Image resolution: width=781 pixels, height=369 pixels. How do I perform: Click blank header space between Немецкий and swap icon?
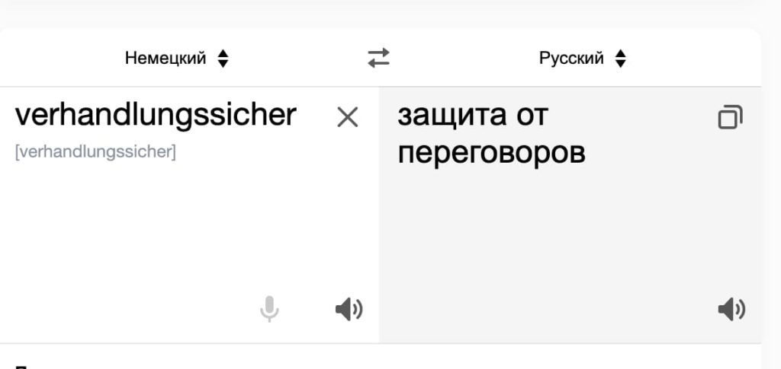298,58
